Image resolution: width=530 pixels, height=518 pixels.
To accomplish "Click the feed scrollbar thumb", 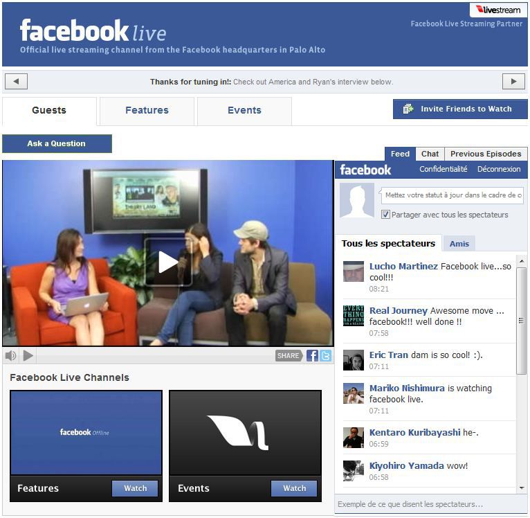I will 522,321.
